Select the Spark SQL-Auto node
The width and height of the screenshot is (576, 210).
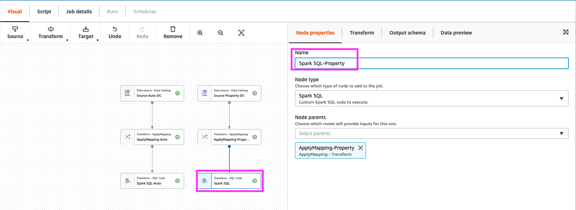(152, 181)
